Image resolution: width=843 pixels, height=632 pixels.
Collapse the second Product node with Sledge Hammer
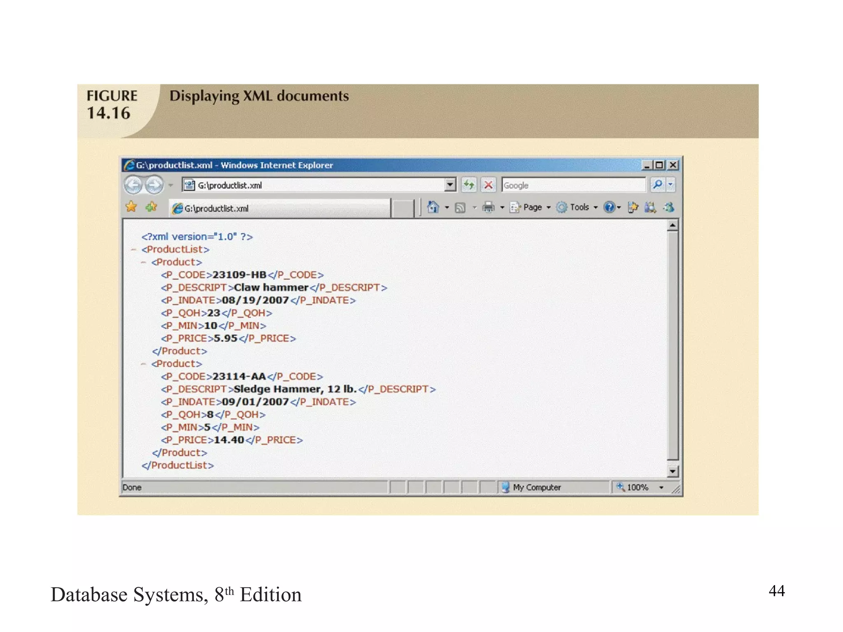coord(143,364)
